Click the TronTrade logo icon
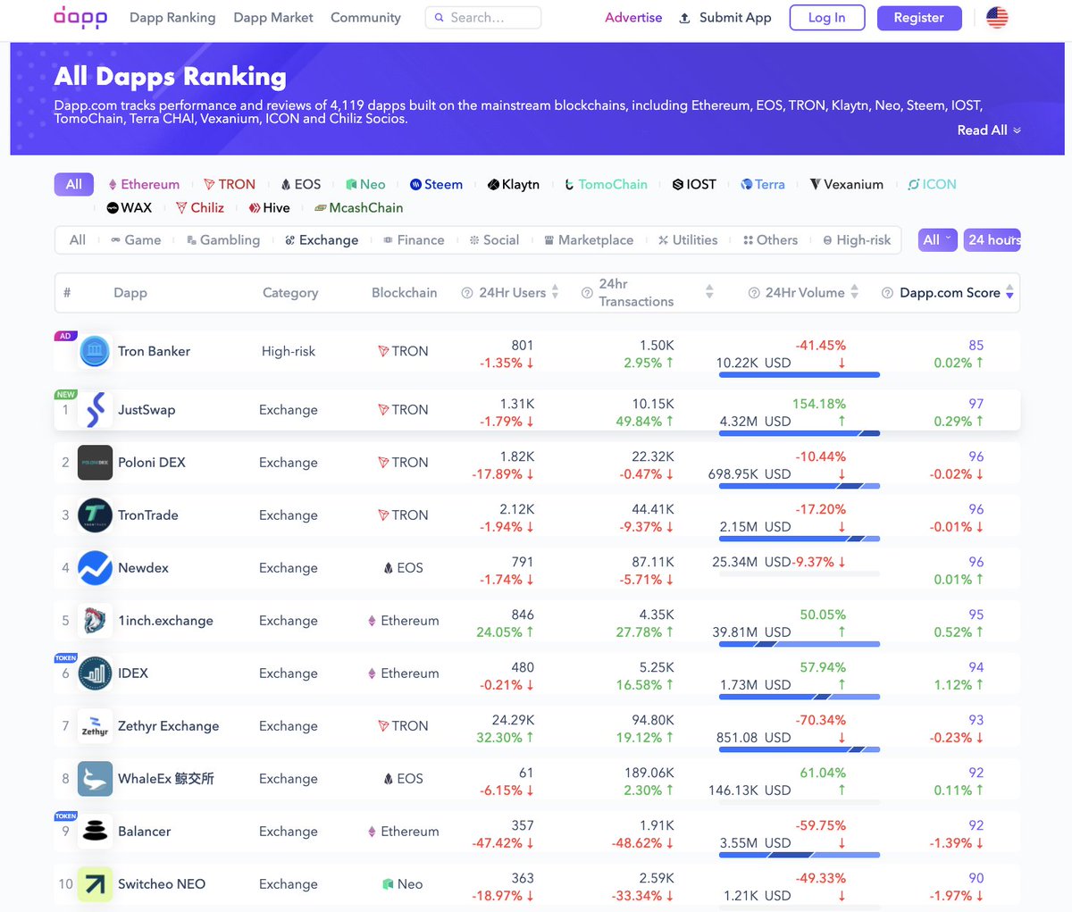 tap(95, 515)
